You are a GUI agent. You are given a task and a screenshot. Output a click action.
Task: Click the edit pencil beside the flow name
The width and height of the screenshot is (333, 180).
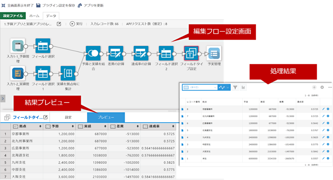(59, 24)
